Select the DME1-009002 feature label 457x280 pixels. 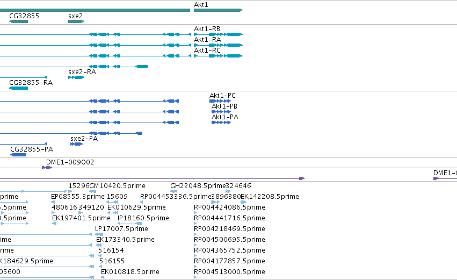[70, 162]
